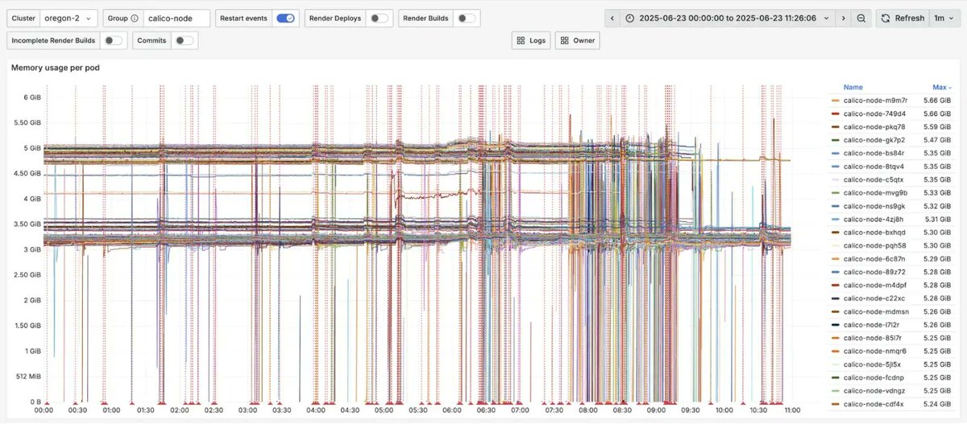Enable the Render Builds switch
This screenshot has width=967, height=424.
click(x=465, y=18)
